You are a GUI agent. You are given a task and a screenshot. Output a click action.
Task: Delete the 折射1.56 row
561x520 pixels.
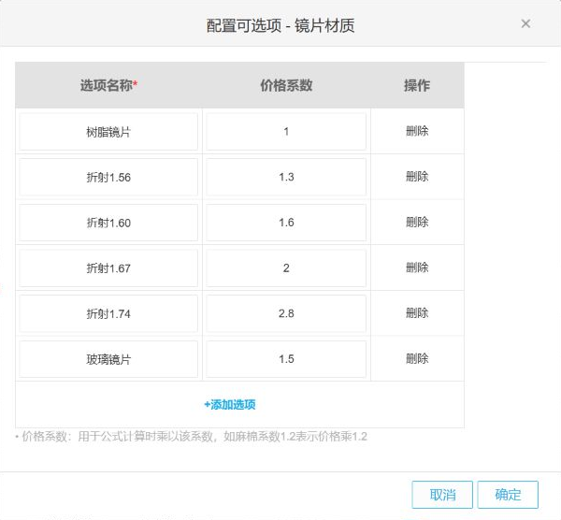(417, 177)
